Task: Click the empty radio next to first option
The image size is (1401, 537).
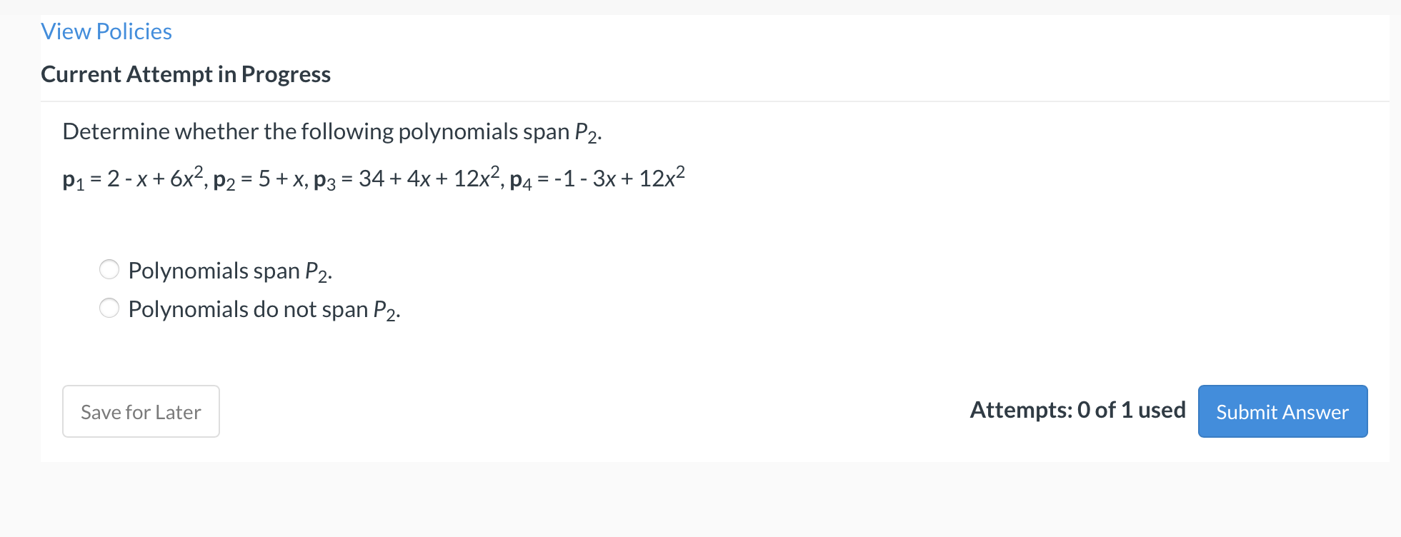Action: coord(109,270)
